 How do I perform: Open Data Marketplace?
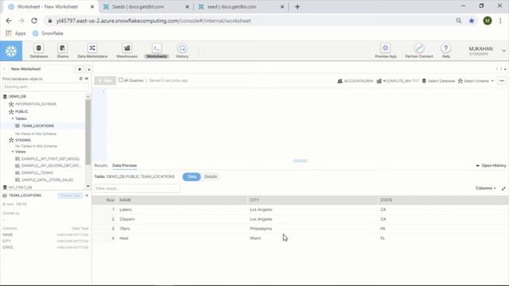[92, 51]
